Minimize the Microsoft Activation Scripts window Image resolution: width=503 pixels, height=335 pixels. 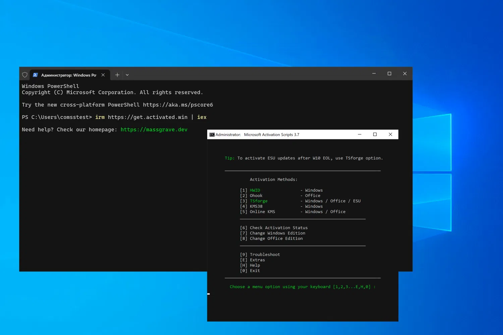tap(359, 134)
